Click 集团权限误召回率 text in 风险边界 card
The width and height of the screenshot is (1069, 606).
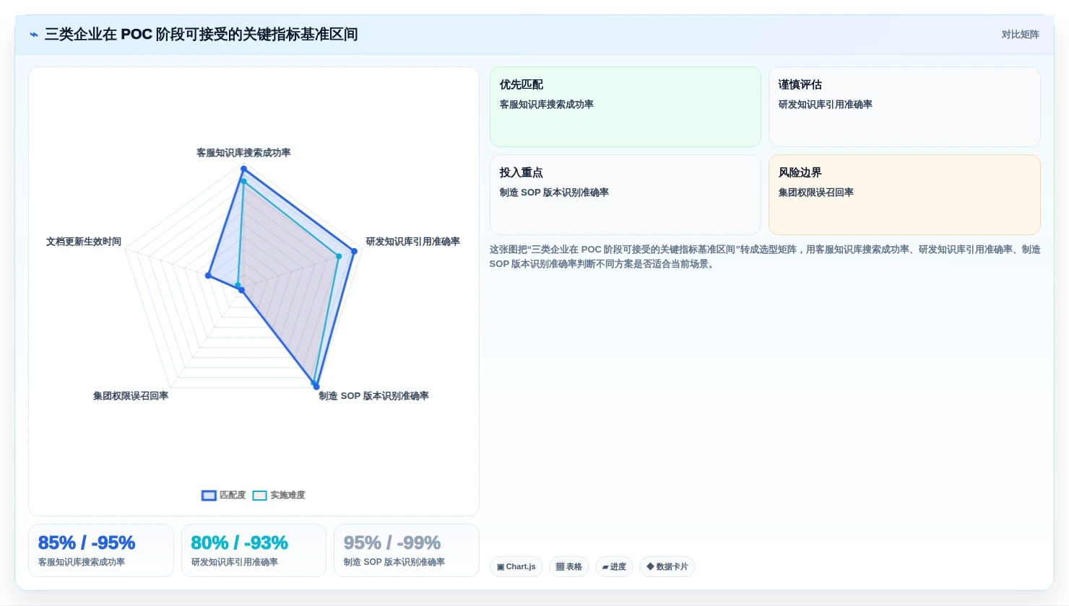coord(816,193)
